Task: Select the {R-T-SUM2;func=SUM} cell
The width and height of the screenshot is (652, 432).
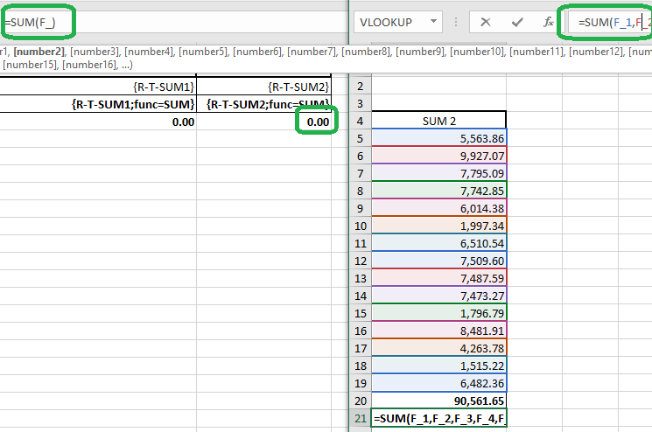Action: pyautogui.click(x=264, y=104)
